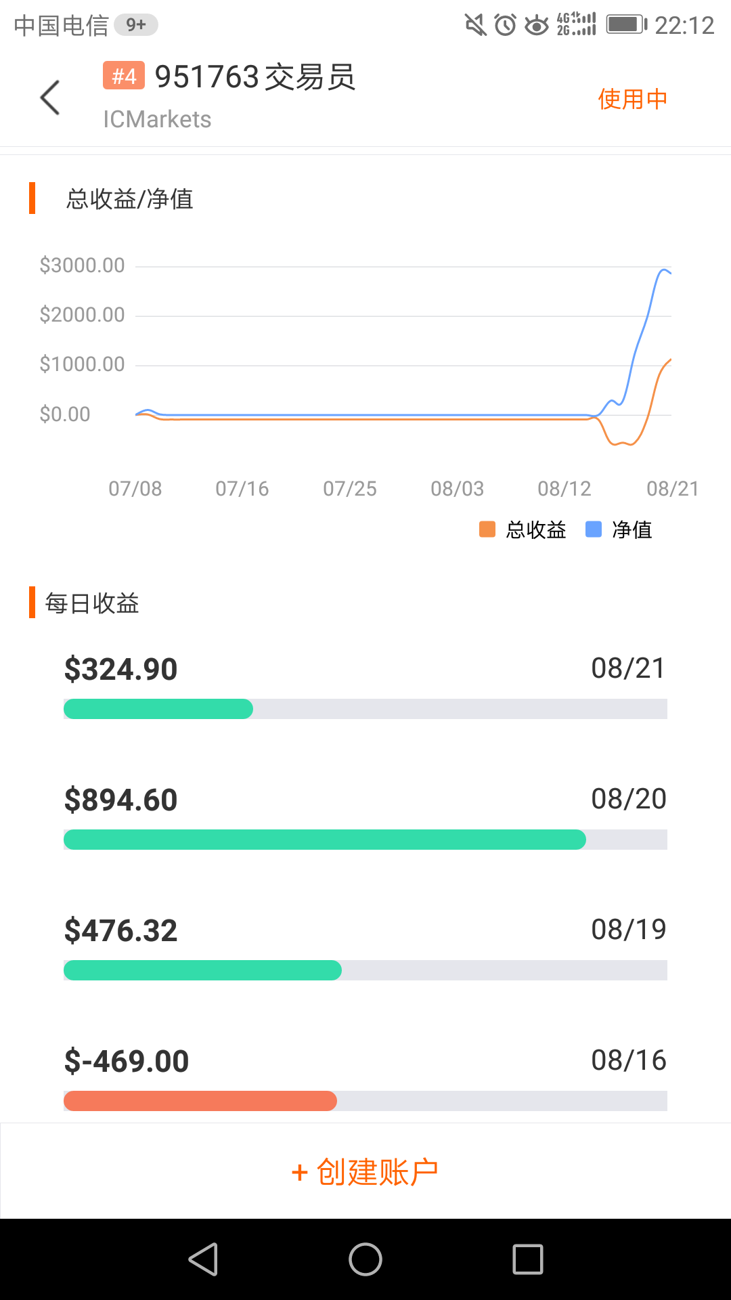This screenshot has width=731, height=1300.
Task: Tap 创建账户 create account button
Action: (x=365, y=1171)
